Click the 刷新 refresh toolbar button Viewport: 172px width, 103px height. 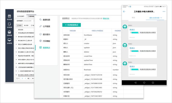pyautogui.click(x=19, y=25)
